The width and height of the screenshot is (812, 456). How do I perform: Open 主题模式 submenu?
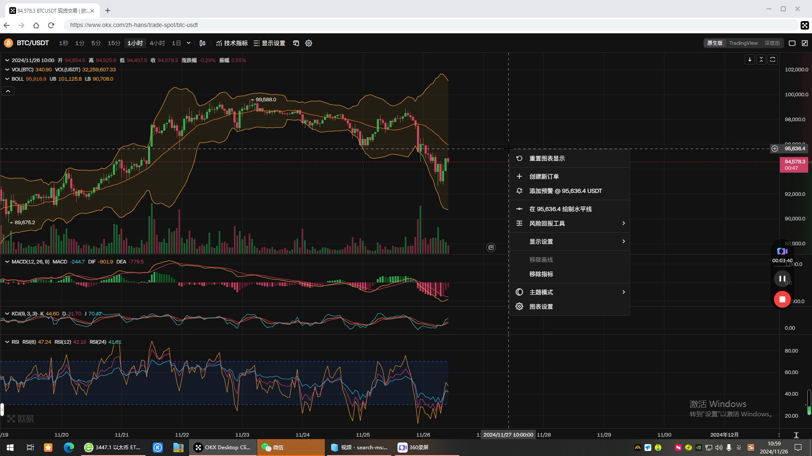point(569,292)
